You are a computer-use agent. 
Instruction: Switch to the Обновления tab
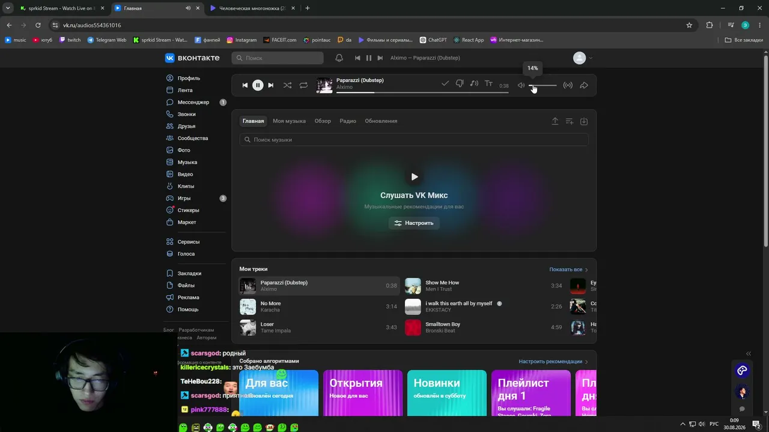(381, 121)
